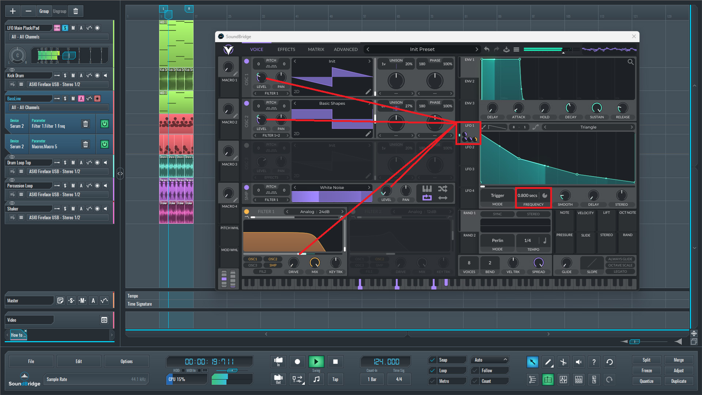Select the pencil draw tool

[548, 362]
